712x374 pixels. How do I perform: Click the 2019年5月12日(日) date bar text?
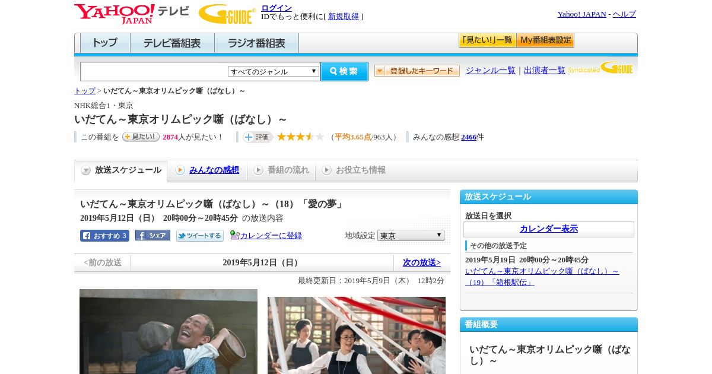(262, 262)
